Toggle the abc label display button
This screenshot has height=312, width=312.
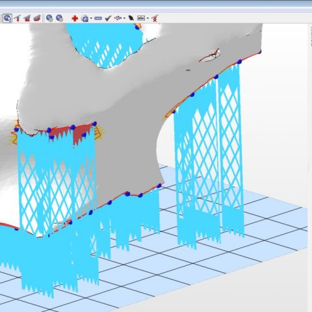pos(141,18)
